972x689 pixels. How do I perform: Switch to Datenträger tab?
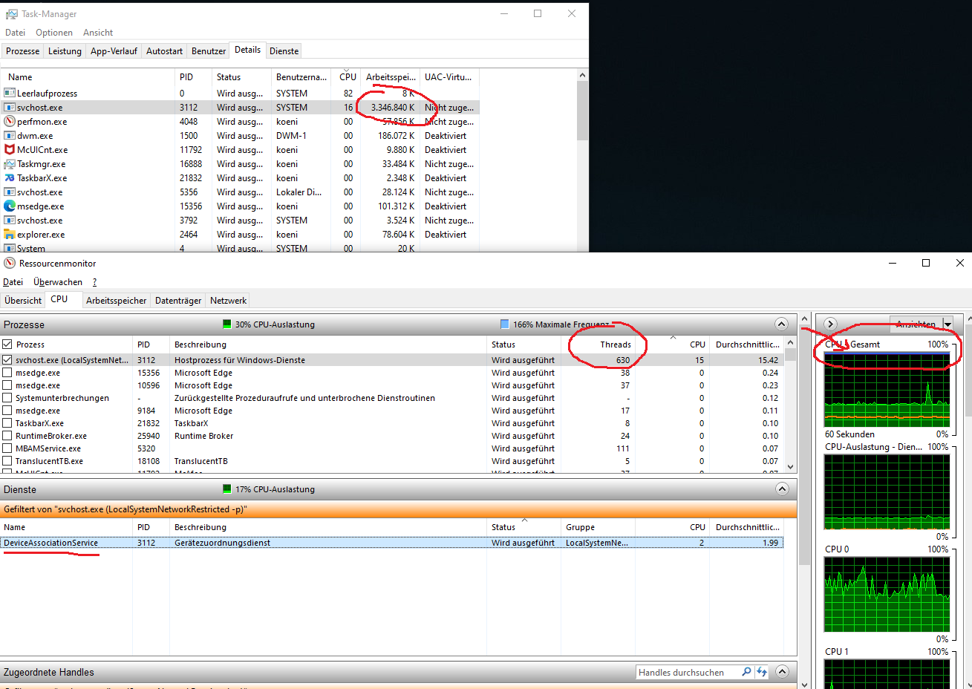coord(178,301)
